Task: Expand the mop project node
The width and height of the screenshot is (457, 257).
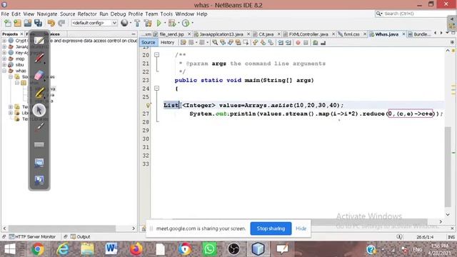Action: coord(4,59)
